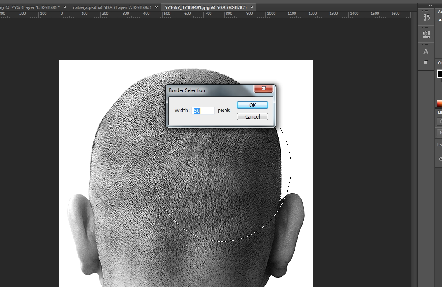Open the 3D Properties panel icon
442x287 pixels.
[x=426, y=34]
